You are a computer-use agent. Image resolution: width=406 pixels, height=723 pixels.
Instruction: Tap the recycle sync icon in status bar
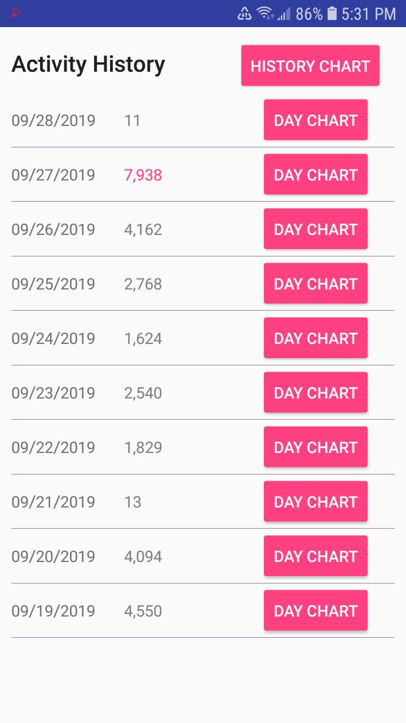tap(245, 13)
